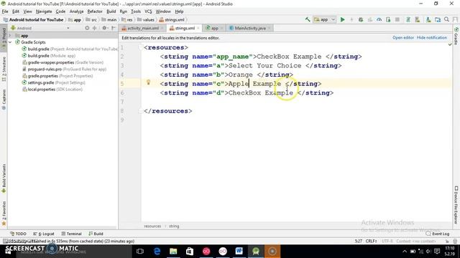The width and height of the screenshot is (460, 258).
Task: Click 'resources' breadcrumb below editor
Action: coord(152,226)
